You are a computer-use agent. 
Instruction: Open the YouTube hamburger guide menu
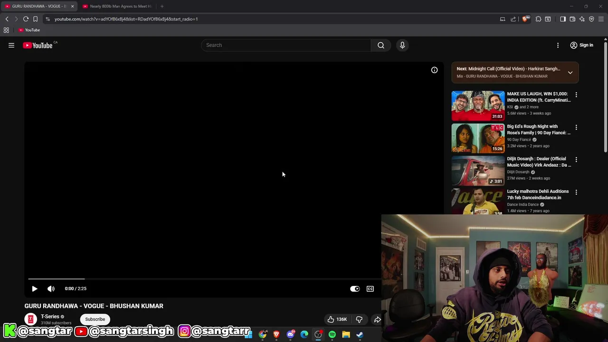click(11, 45)
